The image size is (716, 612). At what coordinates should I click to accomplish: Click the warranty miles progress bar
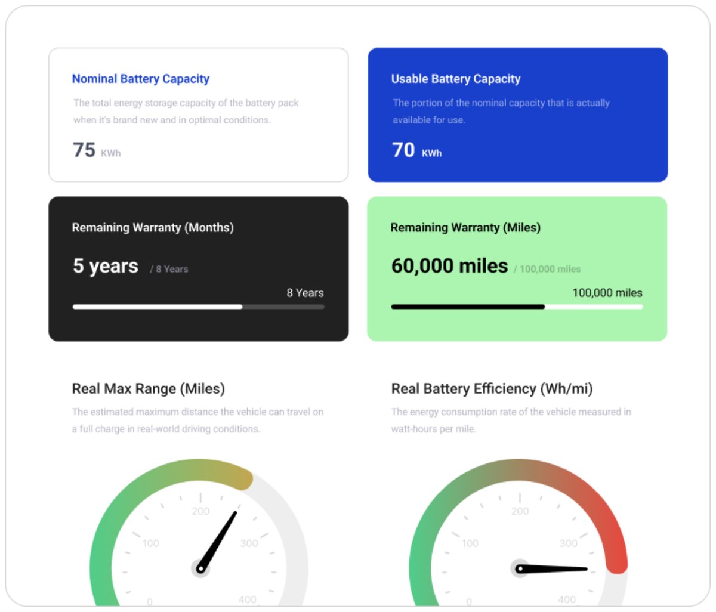517,307
